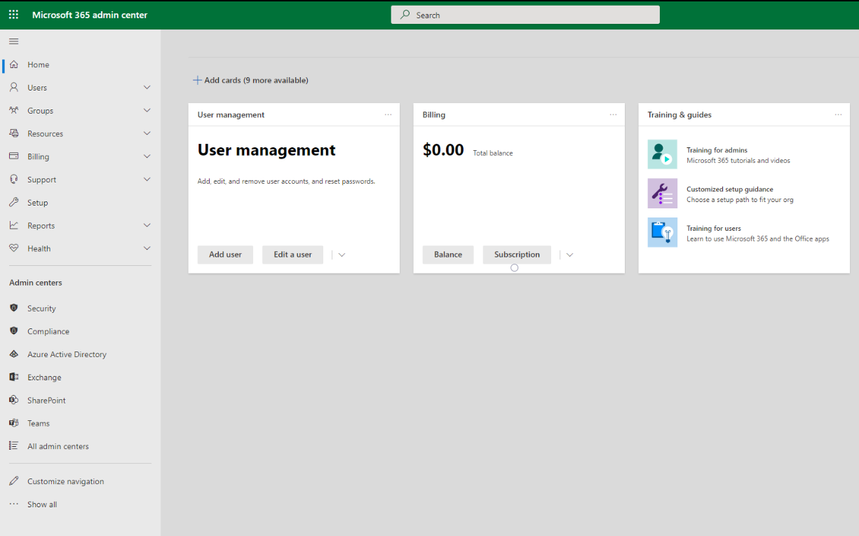The height and width of the screenshot is (536, 859).
Task: Click the plus icon beside Add cards
Action: point(197,80)
